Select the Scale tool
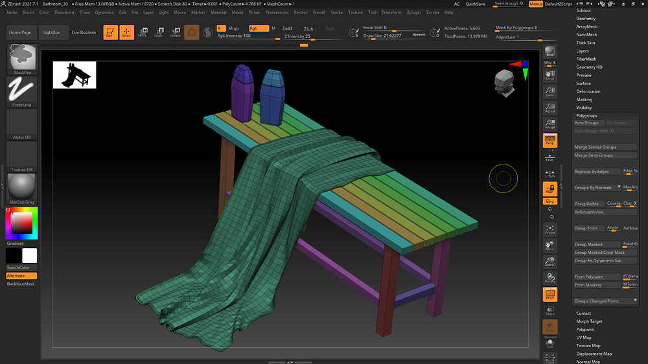 pos(159,32)
